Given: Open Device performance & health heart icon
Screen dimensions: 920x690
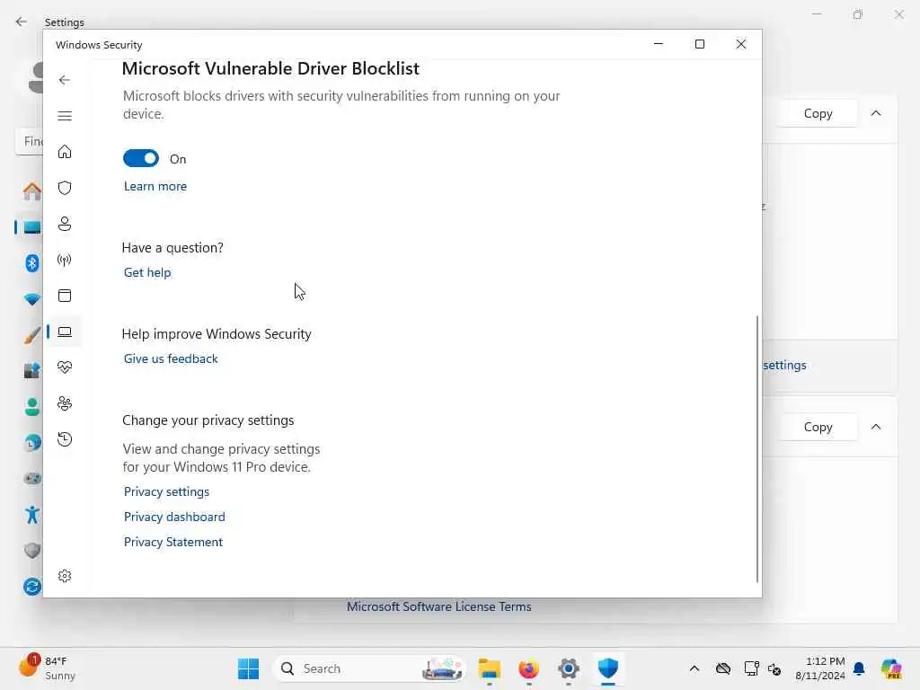Looking at the screenshot, I should point(65,367).
